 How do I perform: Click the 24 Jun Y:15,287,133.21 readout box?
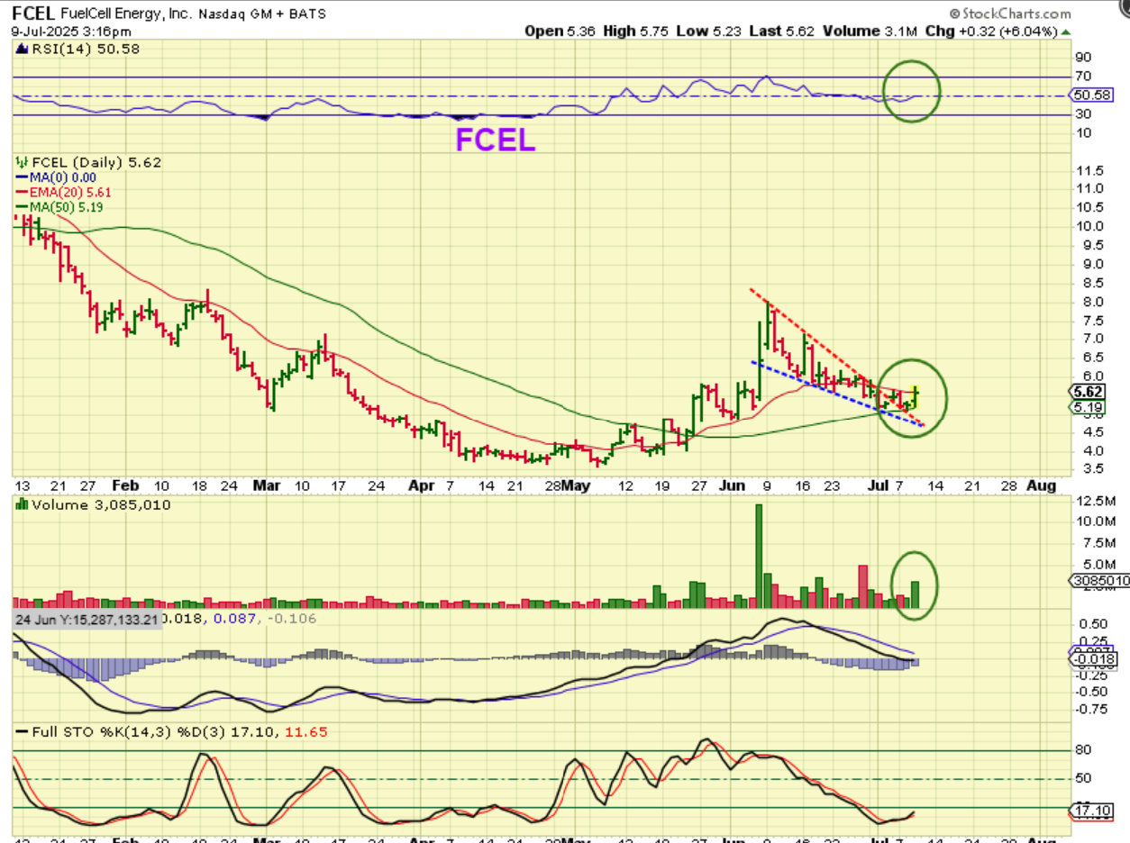[87, 620]
